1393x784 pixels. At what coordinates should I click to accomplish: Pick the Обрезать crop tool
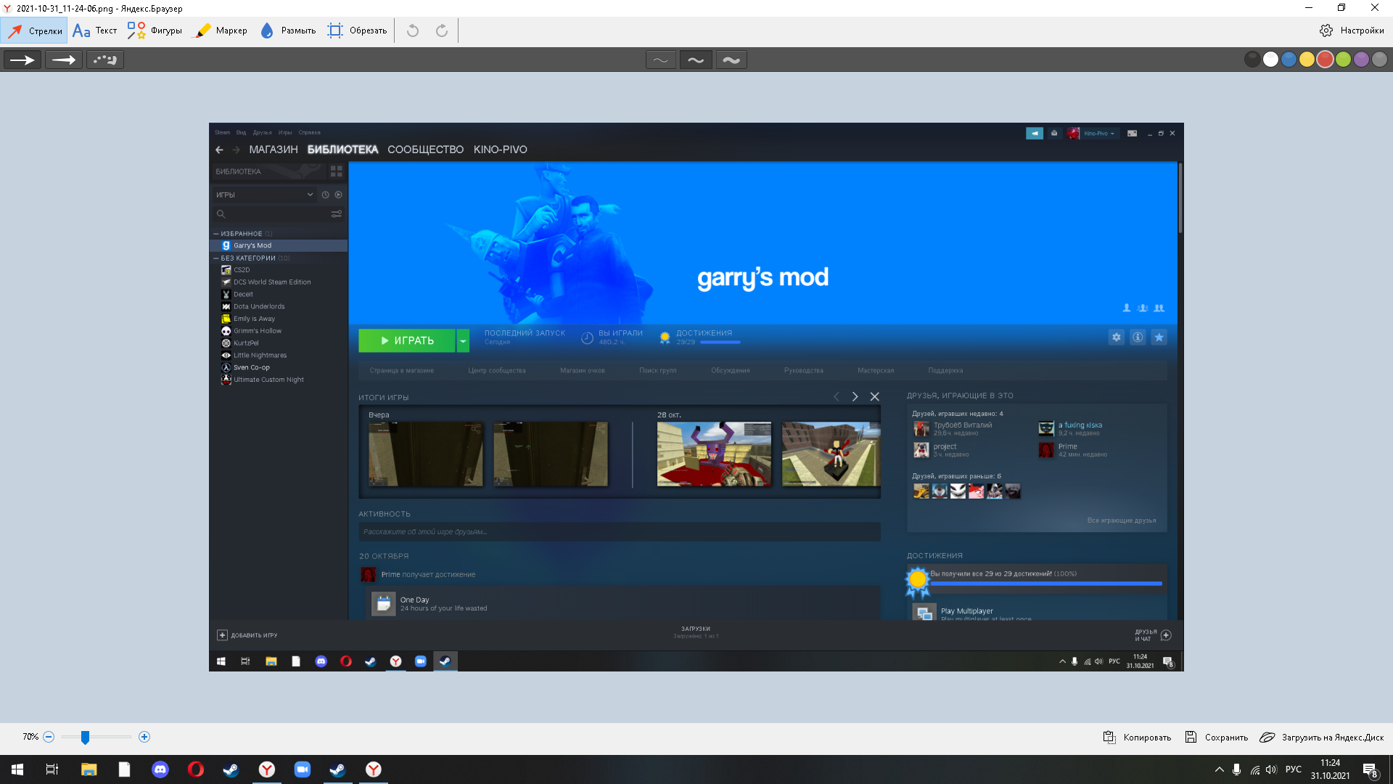[357, 30]
